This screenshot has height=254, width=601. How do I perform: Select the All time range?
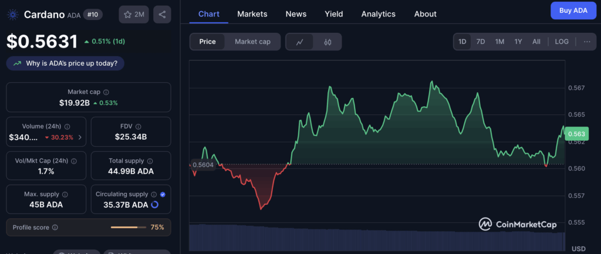point(536,42)
